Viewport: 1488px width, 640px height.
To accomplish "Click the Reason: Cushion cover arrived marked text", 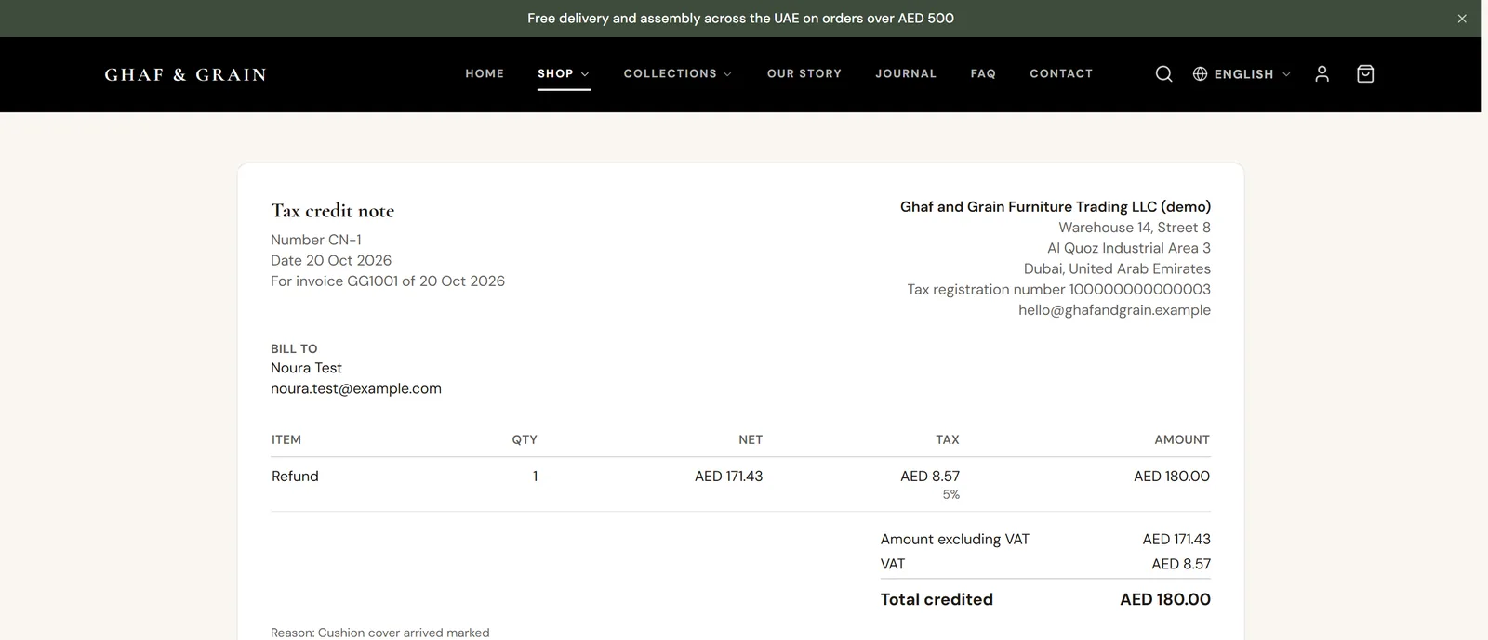I will pos(380,633).
